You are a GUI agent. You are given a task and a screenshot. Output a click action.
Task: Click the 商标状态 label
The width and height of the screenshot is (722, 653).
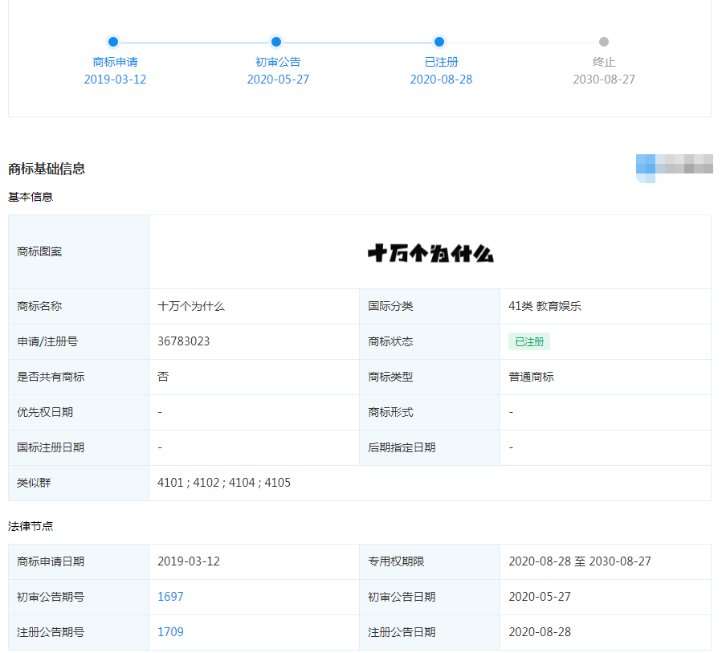click(390, 341)
